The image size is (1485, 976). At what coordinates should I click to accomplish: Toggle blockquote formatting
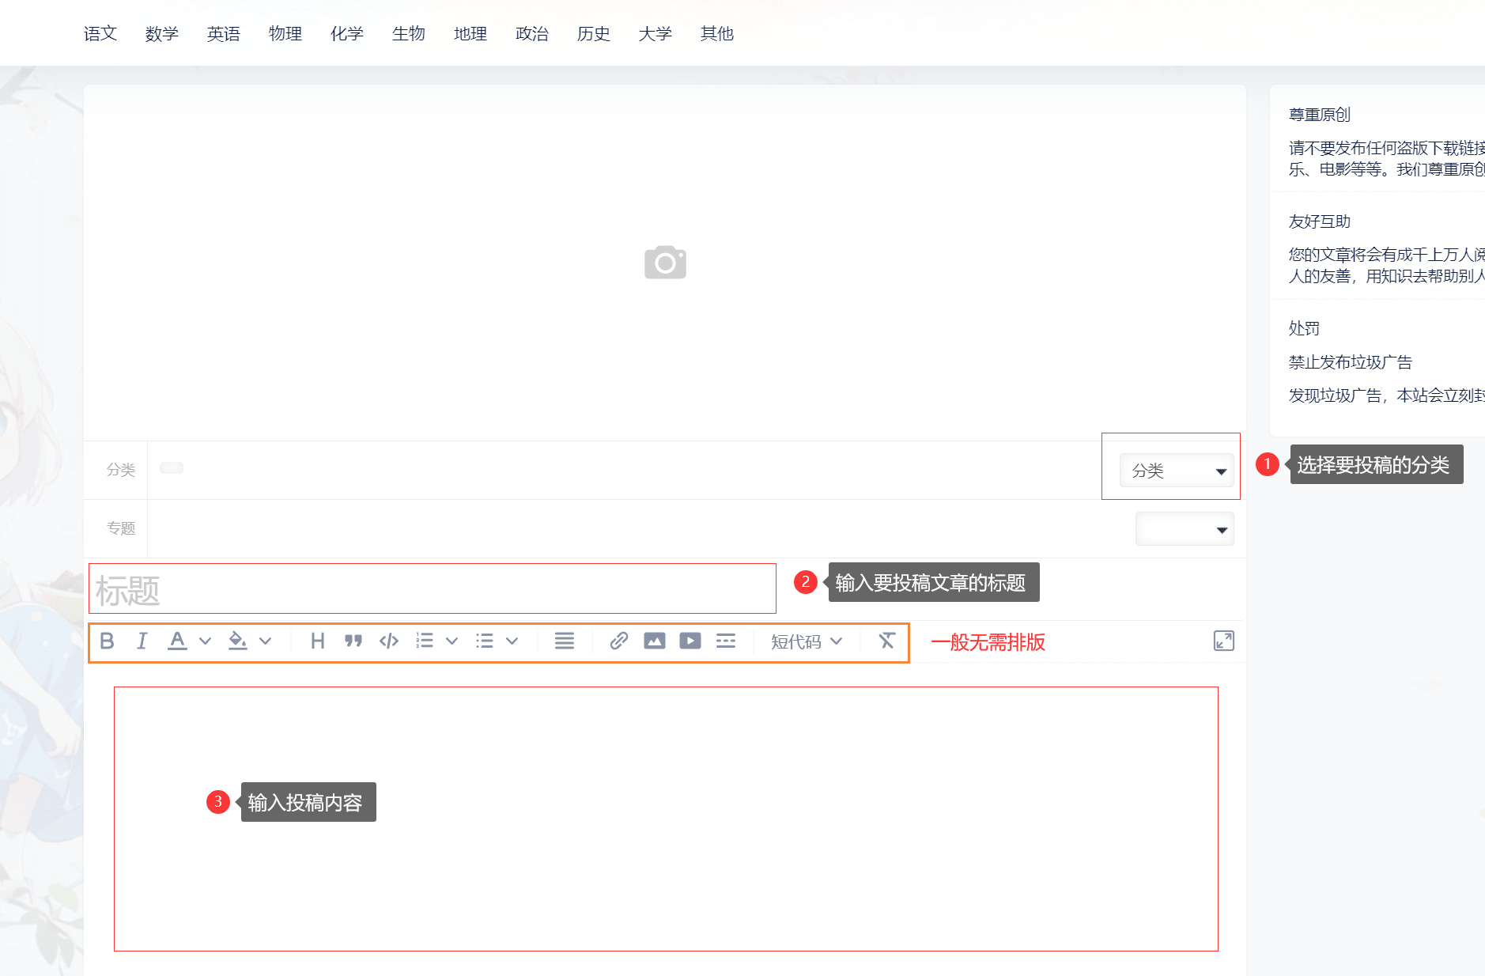click(353, 641)
